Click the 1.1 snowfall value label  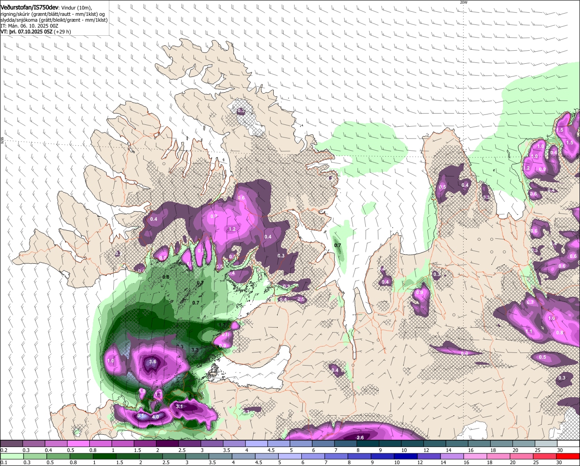[x=529, y=331]
